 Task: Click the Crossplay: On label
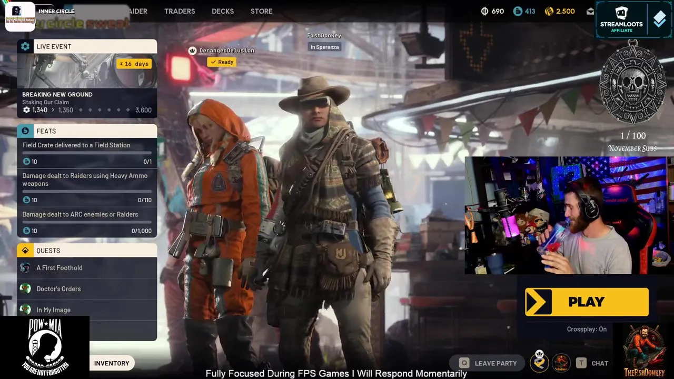click(x=587, y=329)
